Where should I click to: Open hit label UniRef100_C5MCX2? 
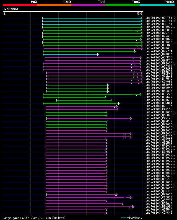click(x=159, y=213)
